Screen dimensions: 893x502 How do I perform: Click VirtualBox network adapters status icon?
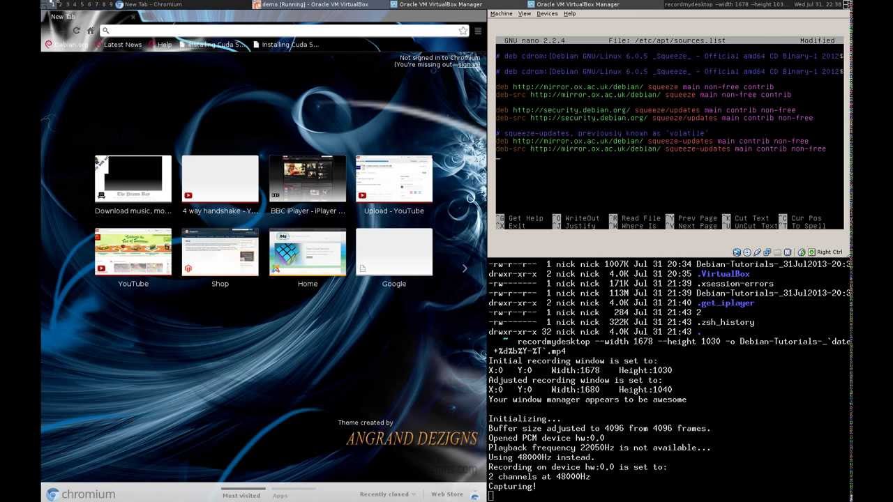coord(767,252)
